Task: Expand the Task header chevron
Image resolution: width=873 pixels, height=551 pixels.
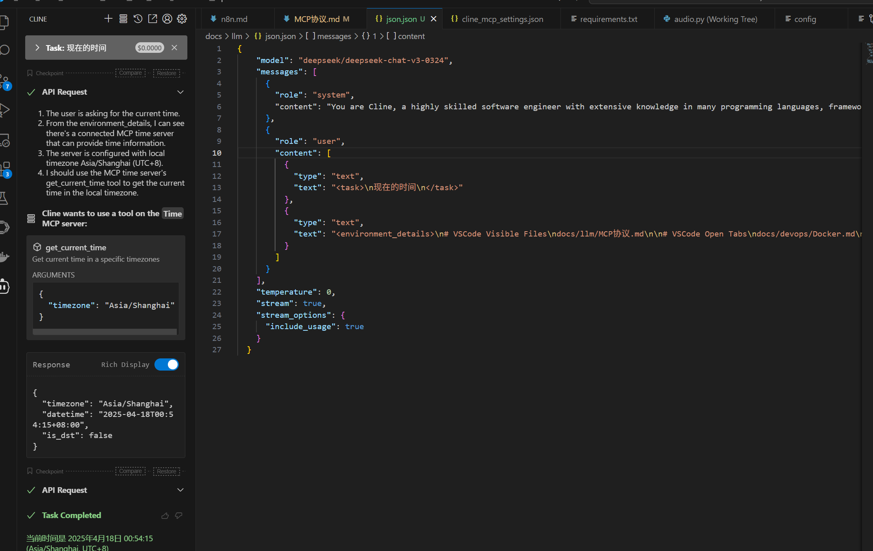Action: point(37,48)
